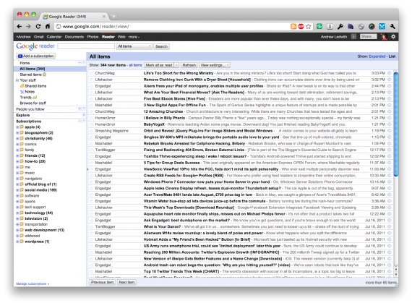This screenshot has width=412, height=303.
Task: Collapse the Your stuff section
Action: tap(17, 80)
